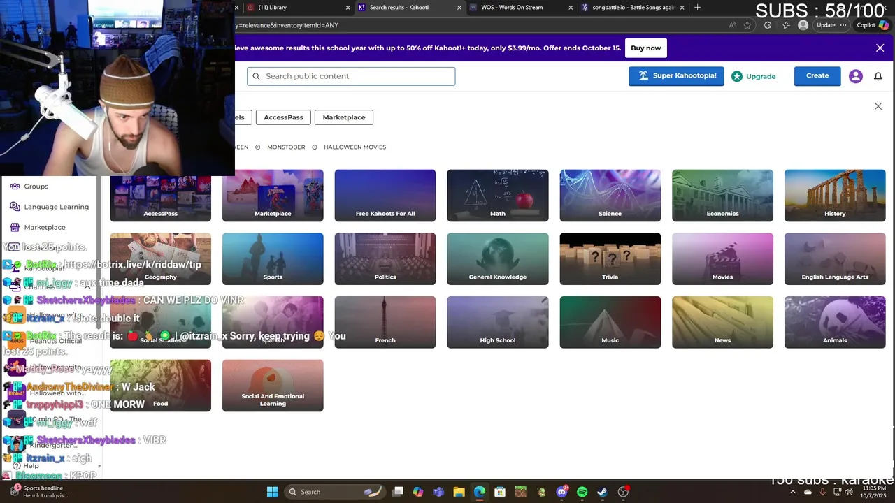Click the read aloud icon in address bar

[732, 25]
